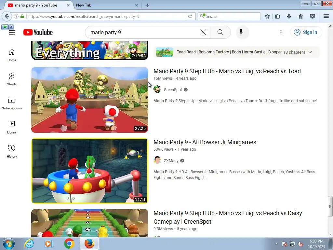Launch Internet Explorer from taskbar
The width and height of the screenshot is (333, 250).
coord(29,243)
